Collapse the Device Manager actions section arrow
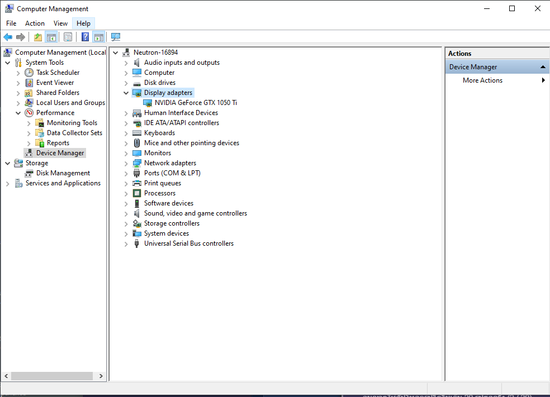The height and width of the screenshot is (397, 550). tap(542, 67)
